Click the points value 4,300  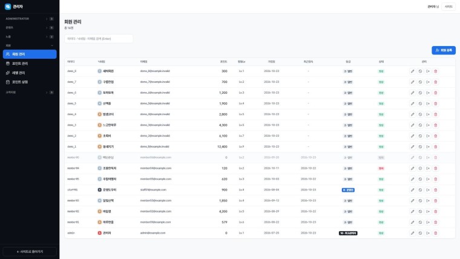223,125
